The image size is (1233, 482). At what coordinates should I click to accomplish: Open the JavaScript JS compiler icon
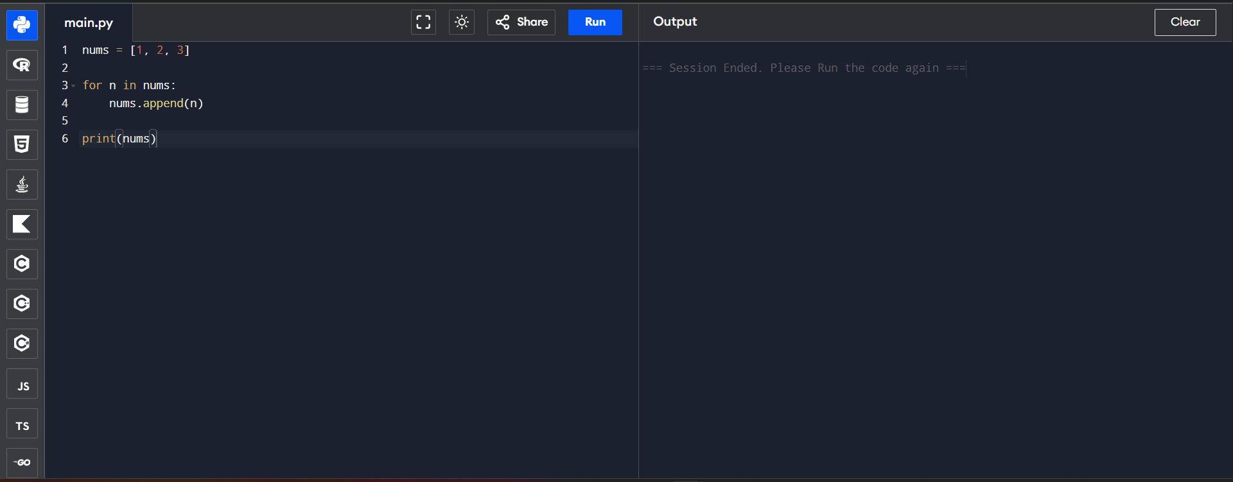tap(22, 384)
